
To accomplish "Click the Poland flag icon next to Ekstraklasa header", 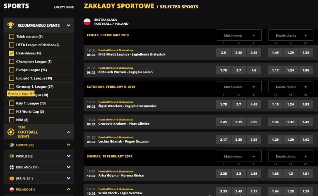I will pos(87,22).
